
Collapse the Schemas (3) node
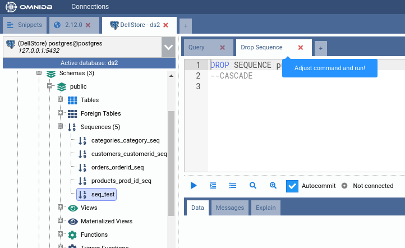[39, 73]
